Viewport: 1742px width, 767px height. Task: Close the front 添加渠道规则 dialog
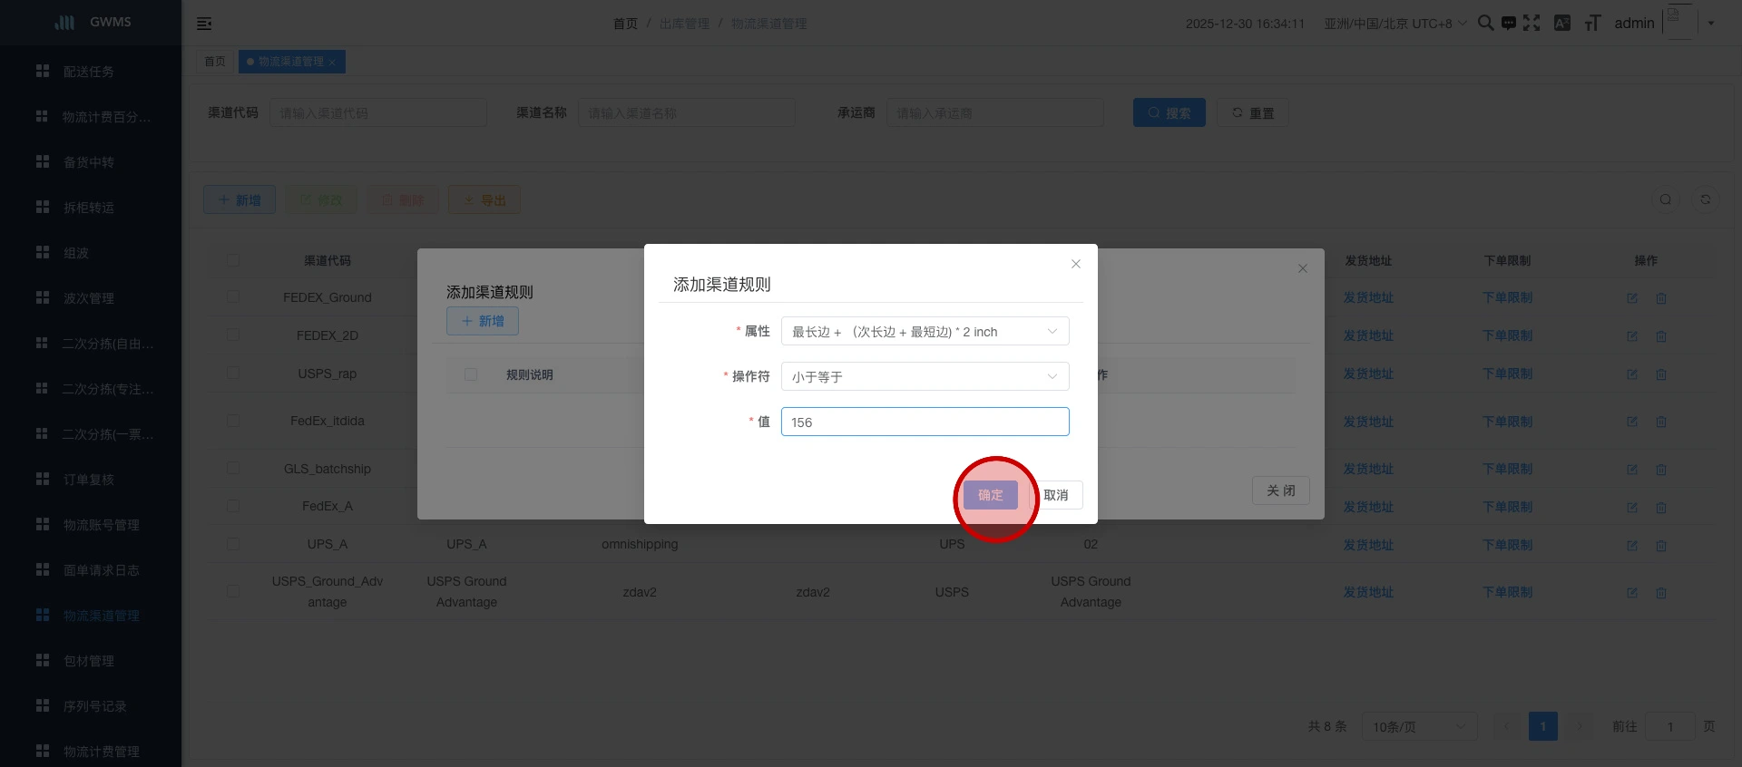point(1076,264)
